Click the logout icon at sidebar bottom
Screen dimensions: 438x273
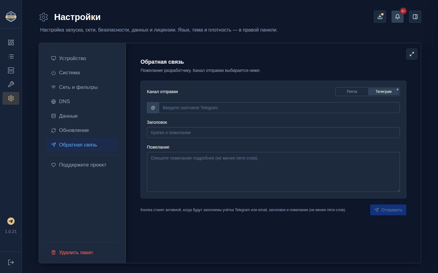click(11, 262)
